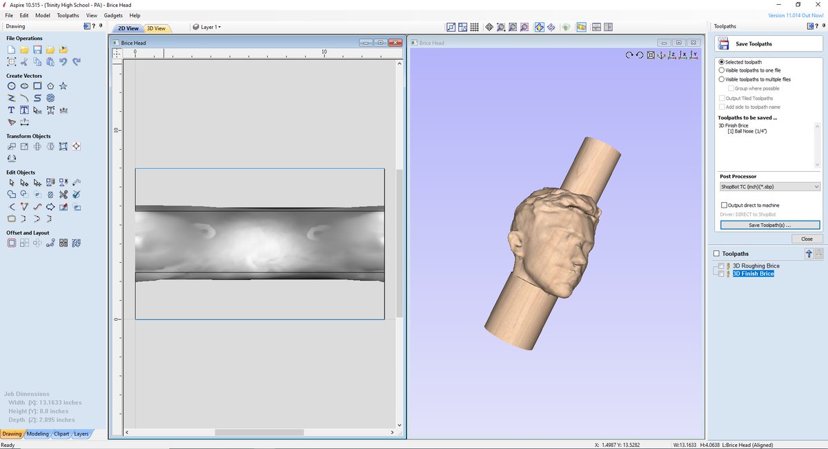Select the Draw Rectangle tool
Screen dimensions: 828x449
(37, 86)
